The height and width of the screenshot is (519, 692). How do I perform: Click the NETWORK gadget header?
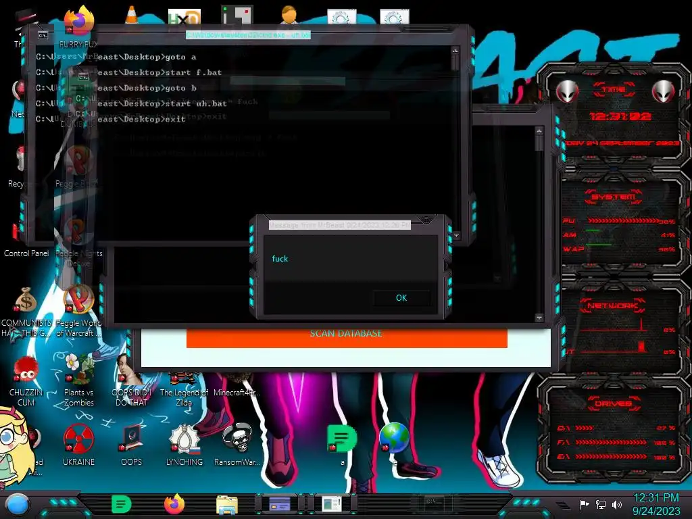(x=612, y=305)
